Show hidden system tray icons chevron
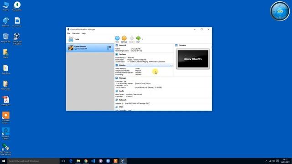 tap(266, 161)
